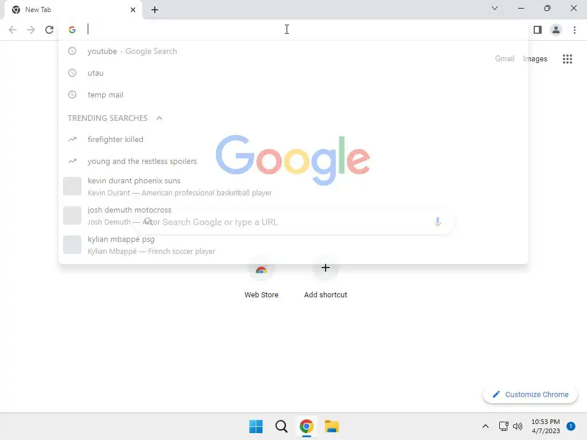The height and width of the screenshot is (440, 587).
Task: Select kylian mbappé psg suggestion
Action: click(293, 245)
